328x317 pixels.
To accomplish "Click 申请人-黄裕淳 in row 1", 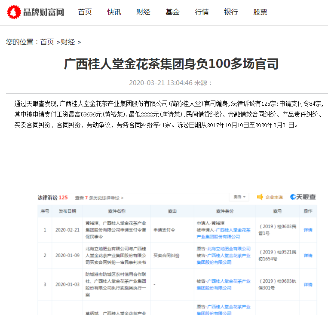I will pos(211,223).
